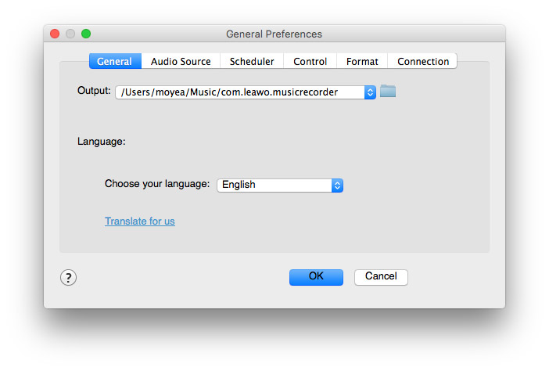This screenshot has height=371, width=549.
Task: Confirm settings with the OK button
Action: pyautogui.click(x=316, y=276)
